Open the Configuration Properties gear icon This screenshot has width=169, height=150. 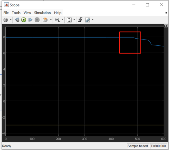(x=6, y=20)
